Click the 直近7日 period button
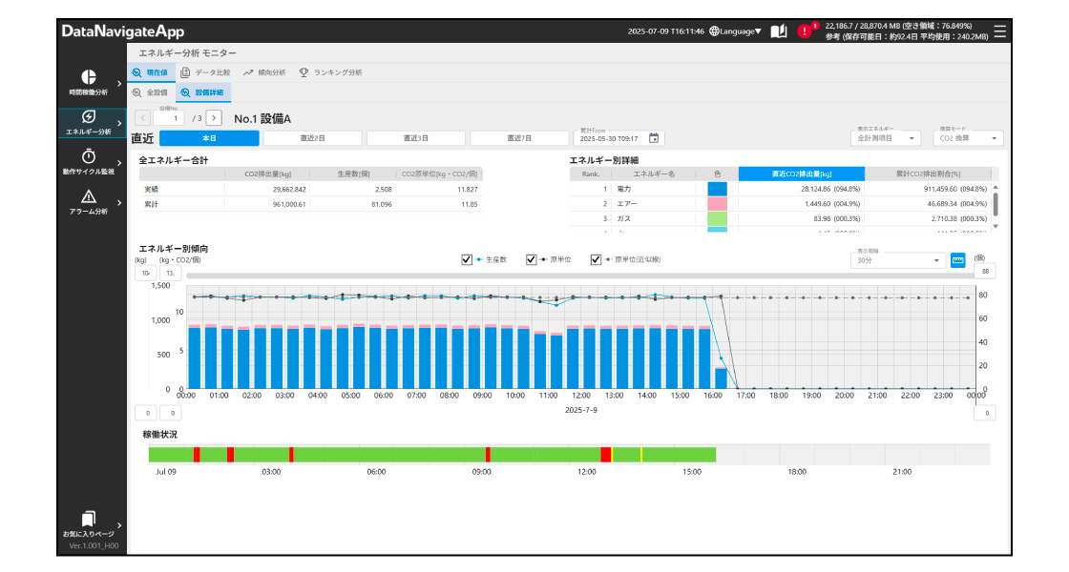 pos(518,138)
